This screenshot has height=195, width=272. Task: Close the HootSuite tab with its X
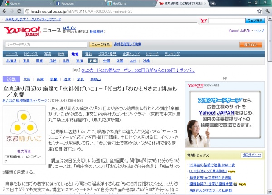154,3
